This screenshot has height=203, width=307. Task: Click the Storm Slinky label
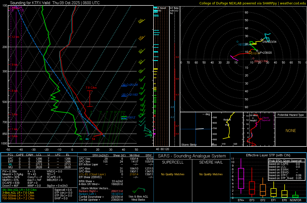click(x=189, y=145)
